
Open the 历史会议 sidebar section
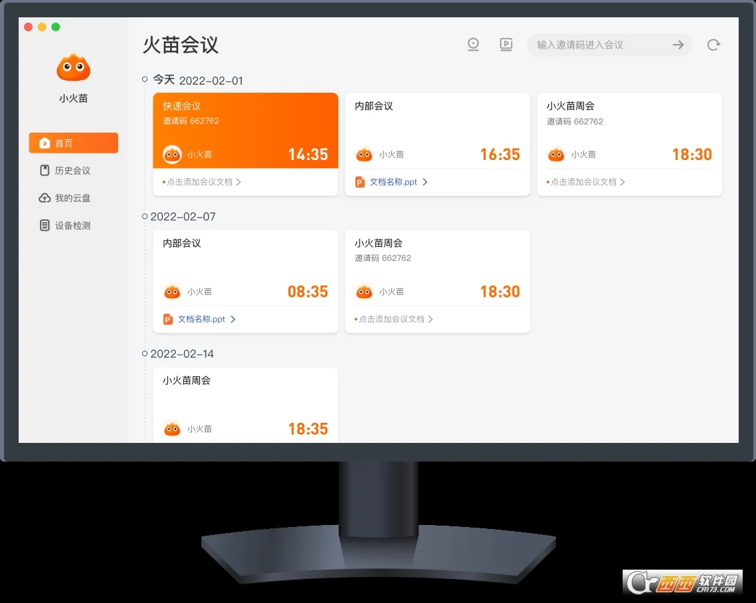[x=73, y=170]
